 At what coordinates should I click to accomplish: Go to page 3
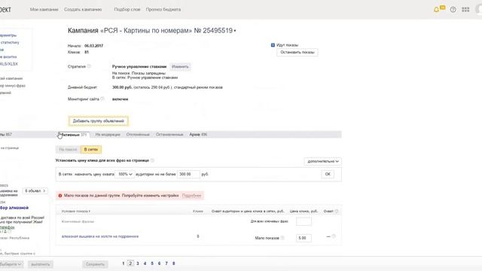tap(138, 263)
